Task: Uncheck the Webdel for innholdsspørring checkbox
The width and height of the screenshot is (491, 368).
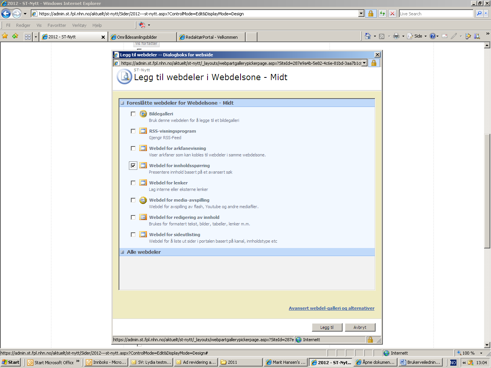Action: pos(133,166)
